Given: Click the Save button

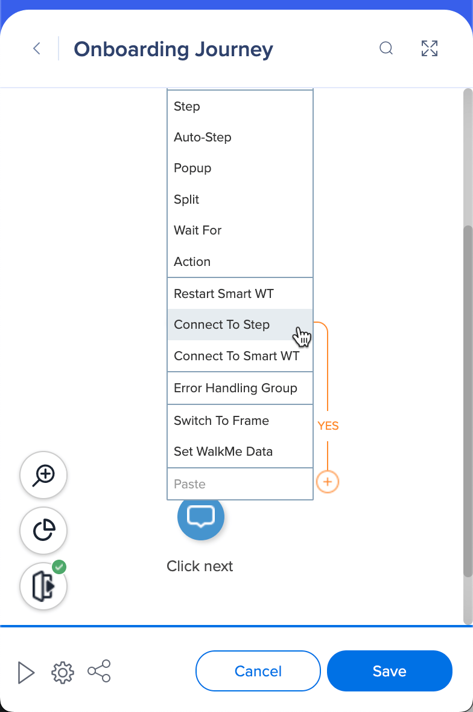Looking at the screenshot, I should pyautogui.click(x=389, y=671).
